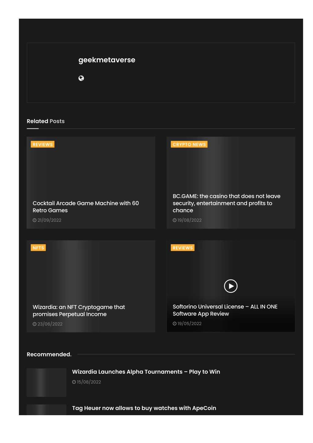Select REVIEWS tag on Softorino post

click(182, 248)
